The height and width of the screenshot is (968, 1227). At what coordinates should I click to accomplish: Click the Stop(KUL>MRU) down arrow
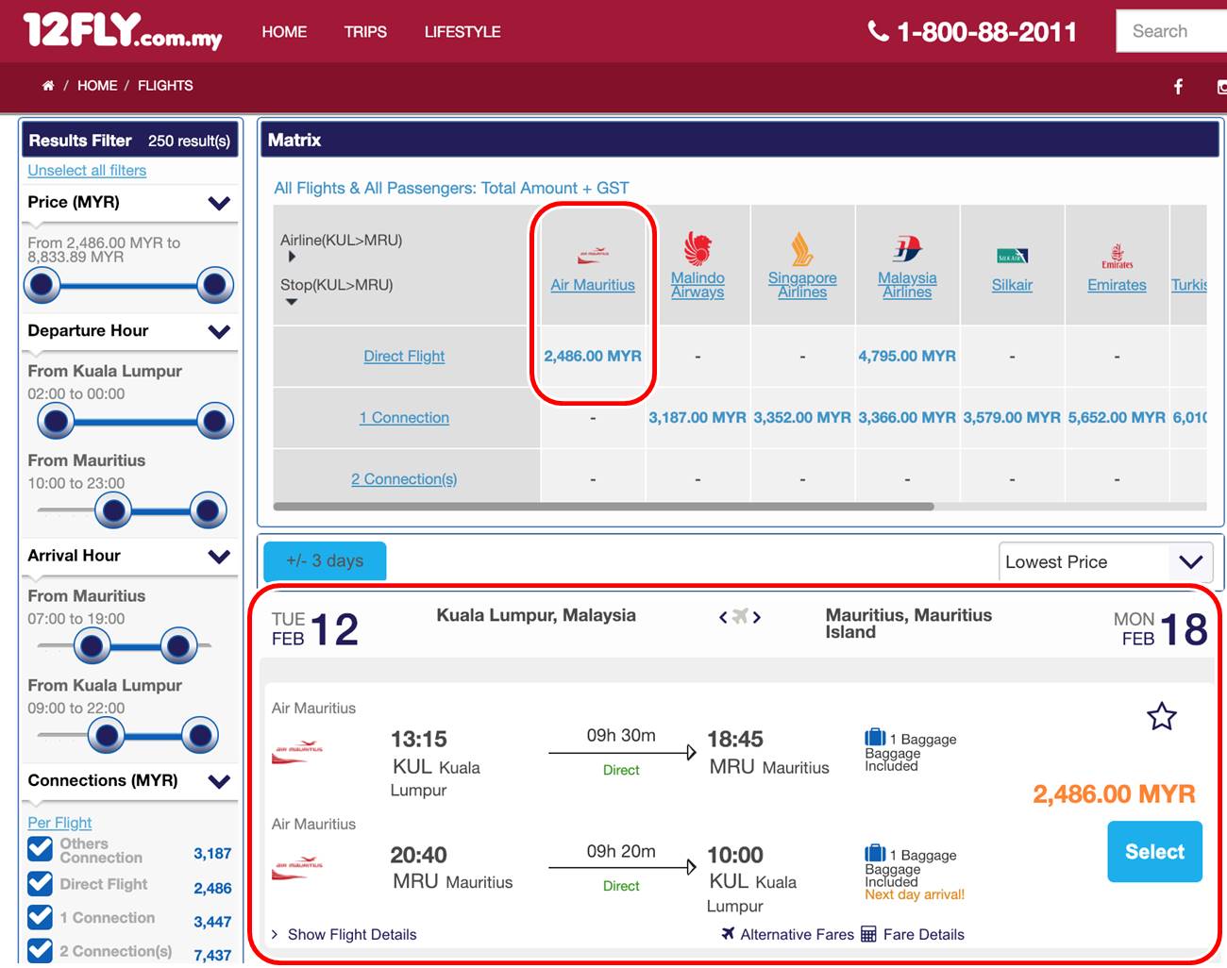292,302
